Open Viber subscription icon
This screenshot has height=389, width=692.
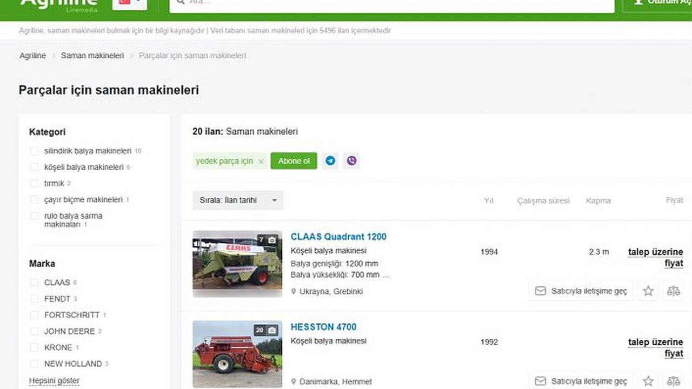(351, 161)
